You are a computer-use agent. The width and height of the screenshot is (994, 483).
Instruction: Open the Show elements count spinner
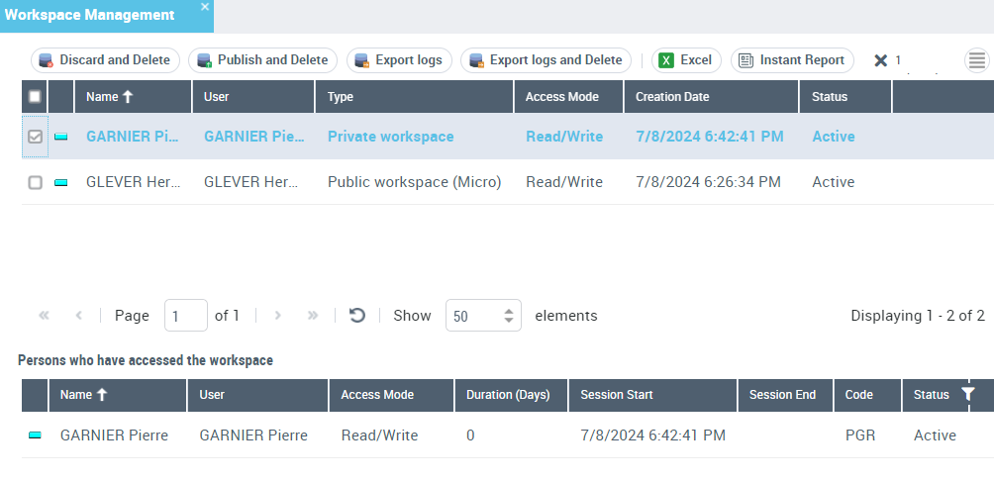point(509,316)
